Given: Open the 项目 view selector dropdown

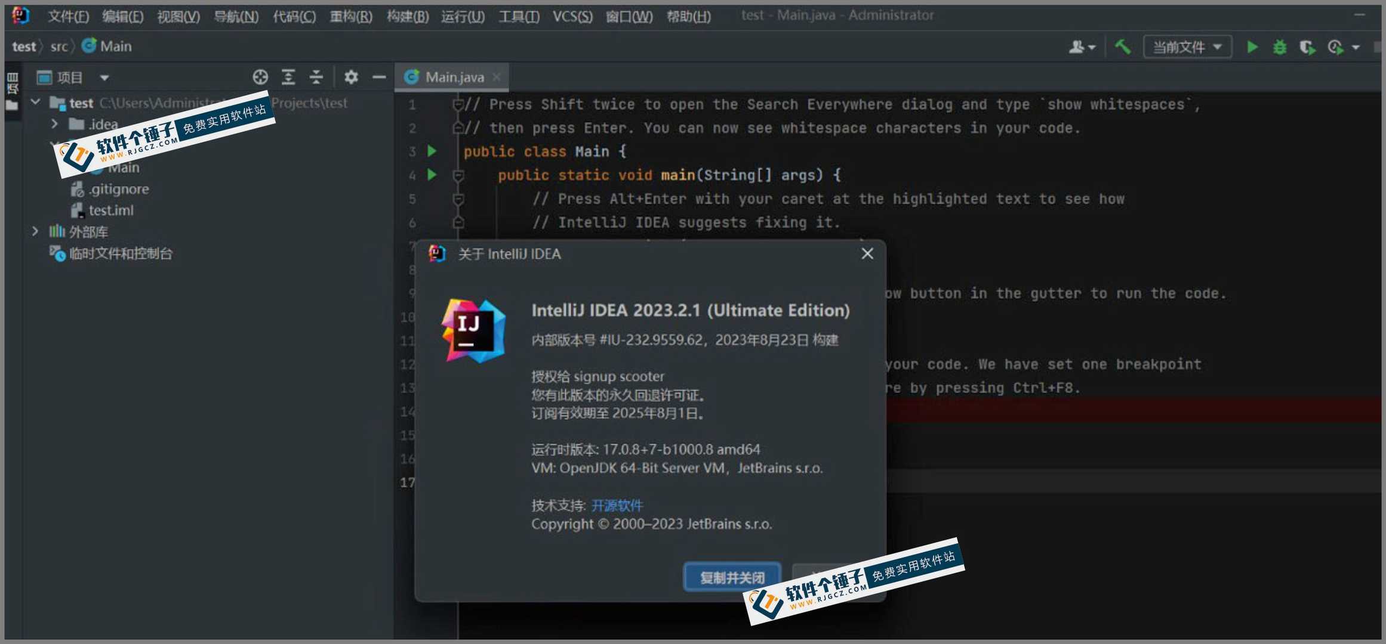Looking at the screenshot, I should click(x=73, y=78).
